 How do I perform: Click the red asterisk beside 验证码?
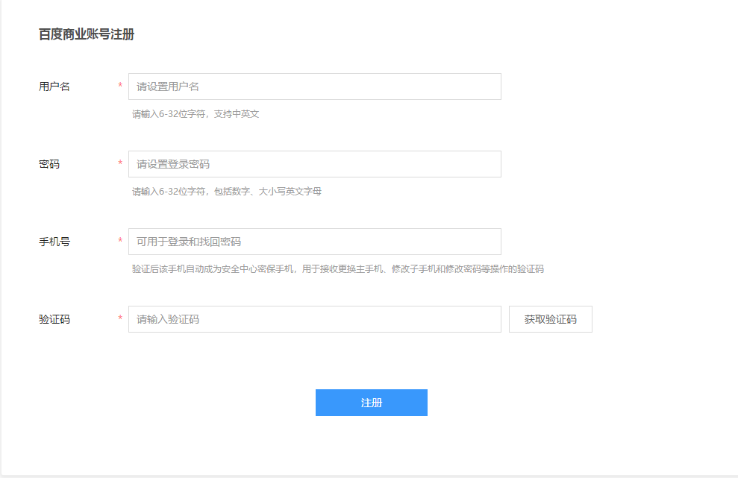coord(119,319)
